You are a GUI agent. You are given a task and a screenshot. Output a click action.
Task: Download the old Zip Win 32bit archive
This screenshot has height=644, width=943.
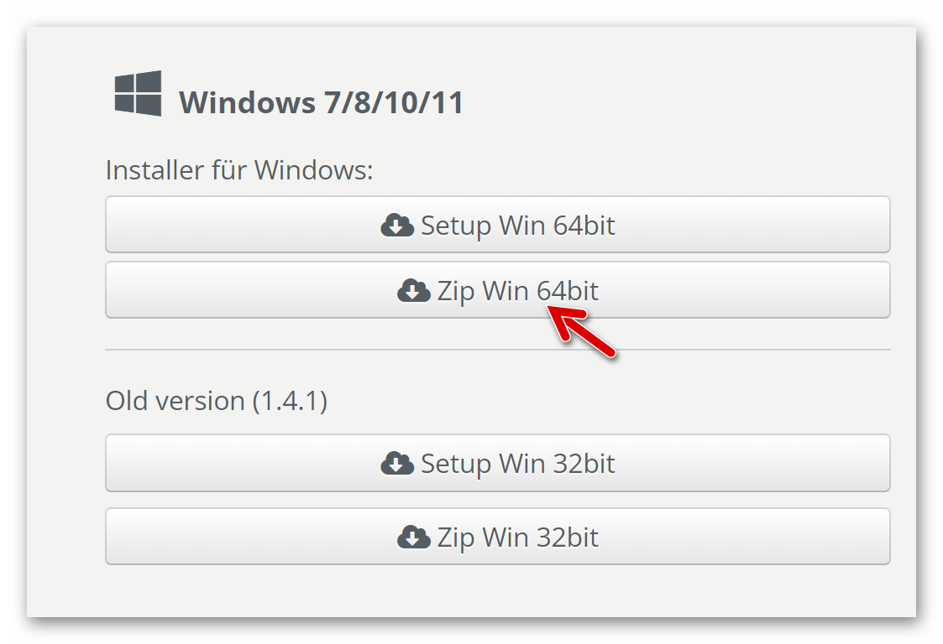(x=497, y=536)
